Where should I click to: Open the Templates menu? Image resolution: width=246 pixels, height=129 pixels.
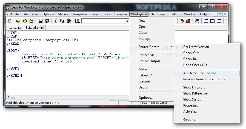coord(80,14)
